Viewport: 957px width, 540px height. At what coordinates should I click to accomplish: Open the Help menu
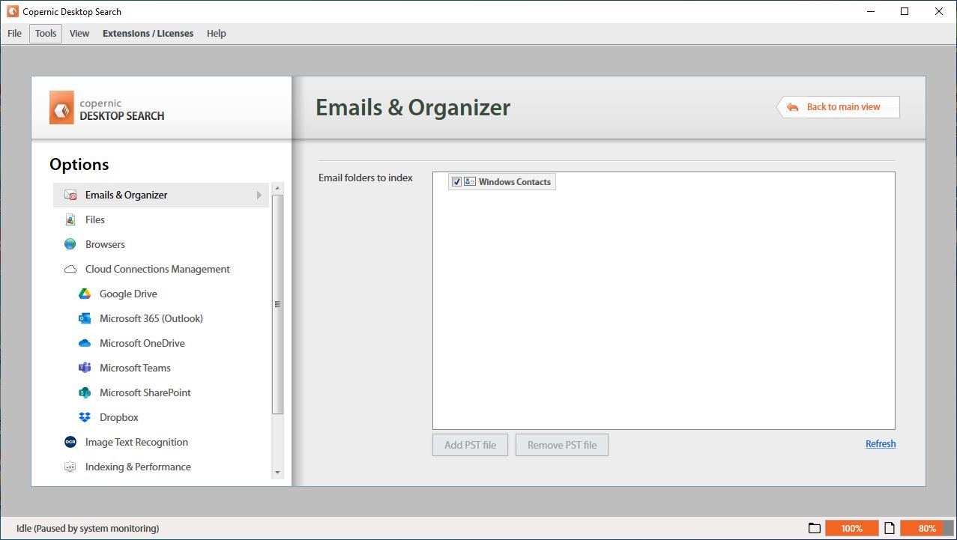pos(217,33)
